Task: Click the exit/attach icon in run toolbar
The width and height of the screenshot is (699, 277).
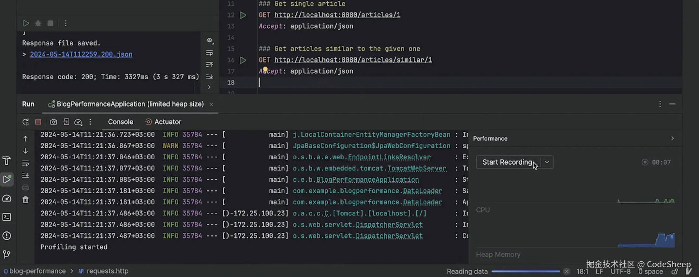Action: click(x=66, y=122)
